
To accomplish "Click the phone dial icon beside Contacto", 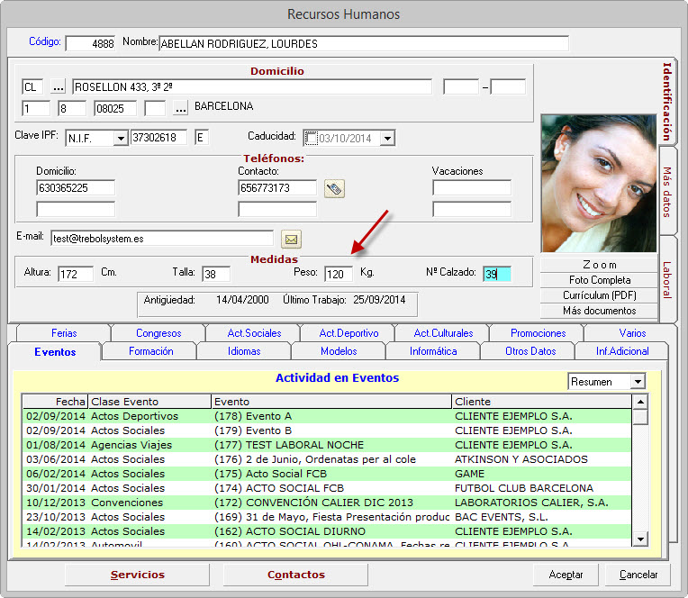I will coord(334,188).
